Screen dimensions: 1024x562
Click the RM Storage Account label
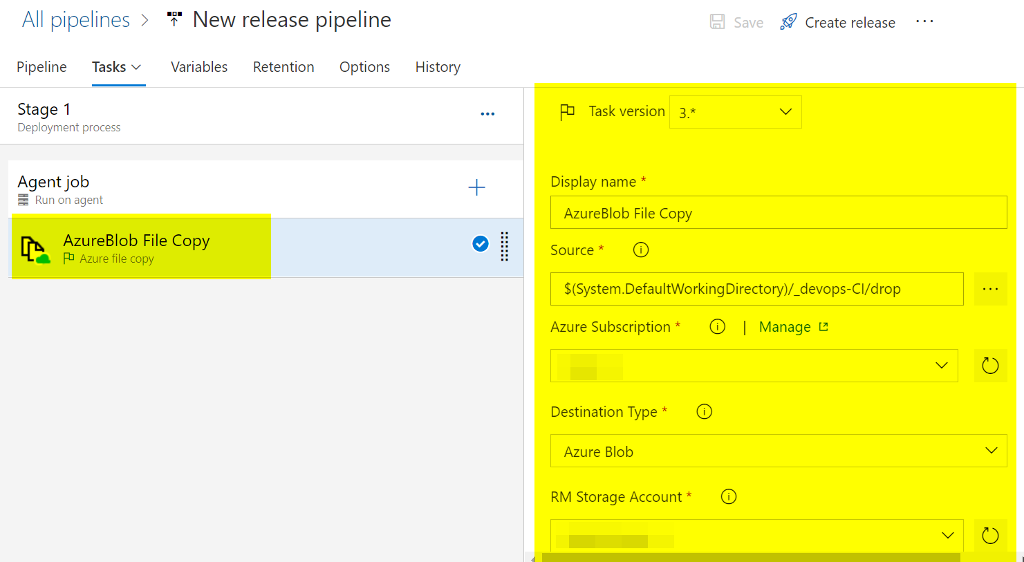point(616,496)
